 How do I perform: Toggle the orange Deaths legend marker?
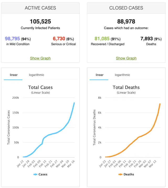121,174
